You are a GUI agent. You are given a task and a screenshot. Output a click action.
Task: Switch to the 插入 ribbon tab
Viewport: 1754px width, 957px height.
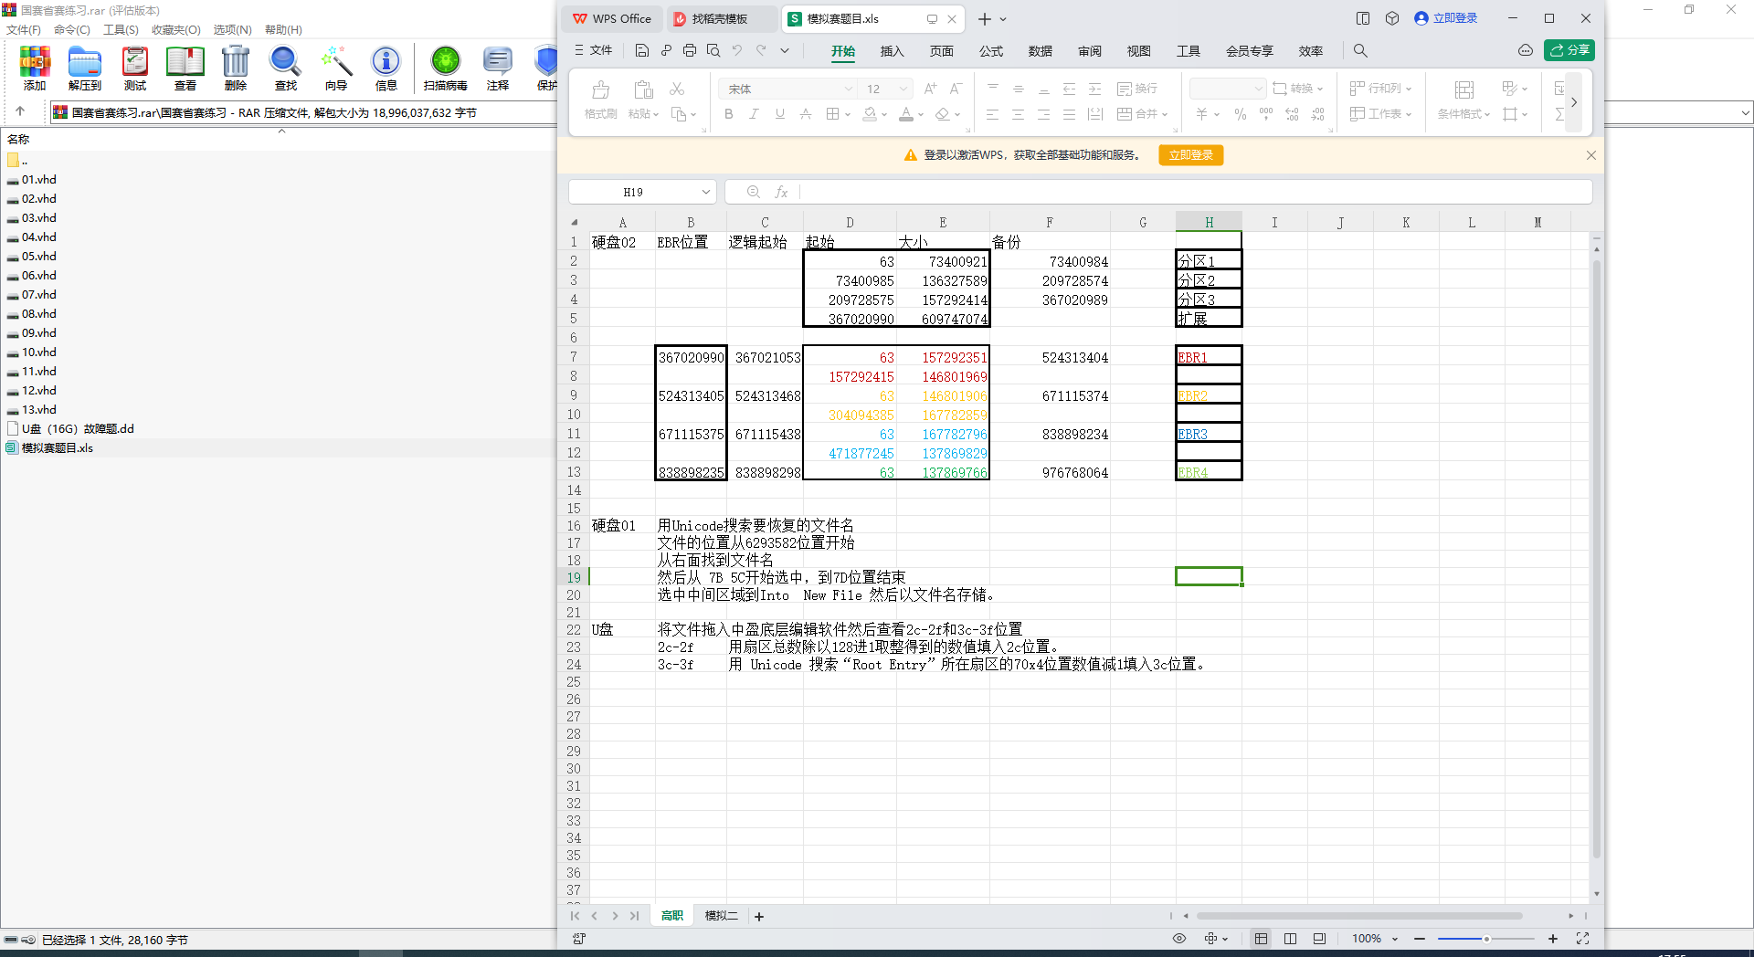point(892,51)
